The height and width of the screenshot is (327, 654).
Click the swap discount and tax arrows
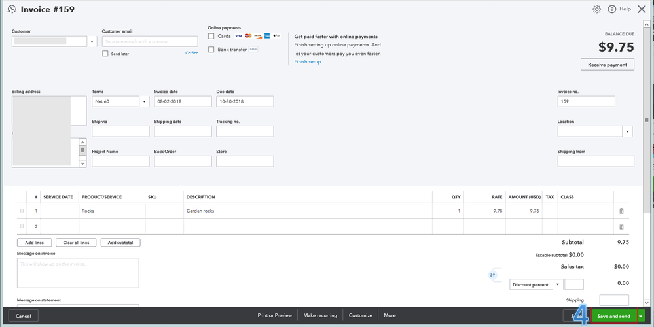coord(493,275)
